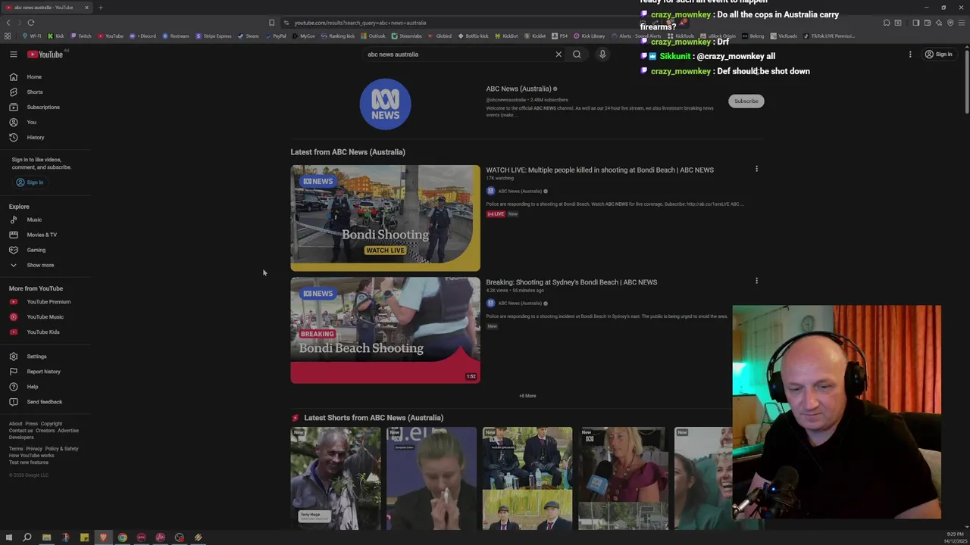Open Stripe Express bookmark
The width and height of the screenshot is (970, 545).
(214, 36)
